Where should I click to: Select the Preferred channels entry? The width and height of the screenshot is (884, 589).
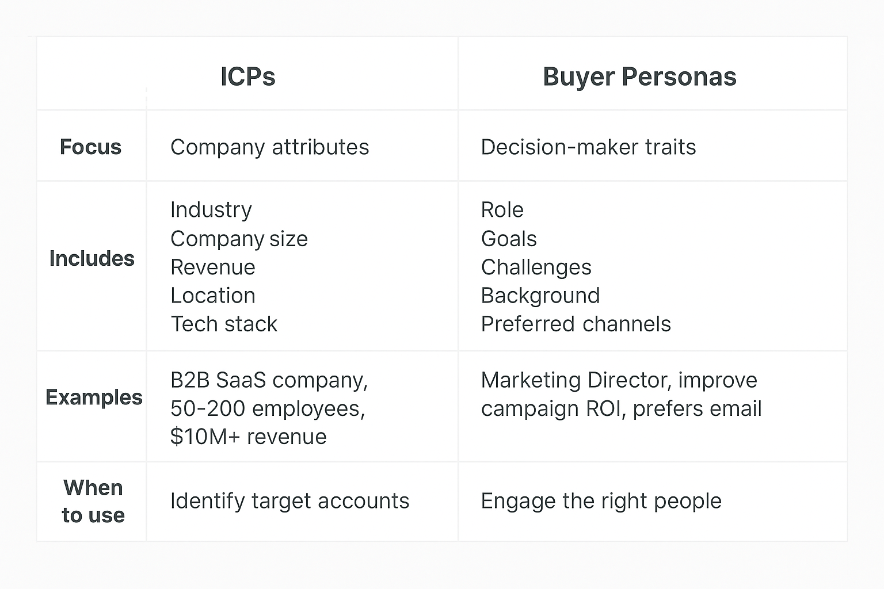pos(576,324)
